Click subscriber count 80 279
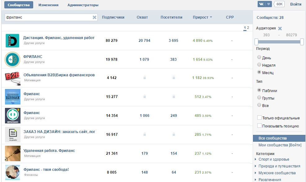Viewport: 306px width, 182px height. 112,41
